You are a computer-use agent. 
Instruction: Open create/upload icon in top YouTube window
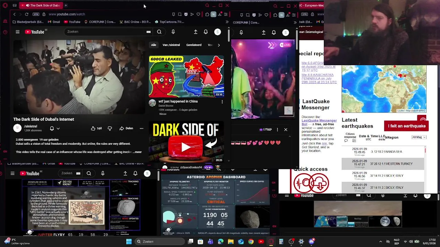tap(196, 32)
